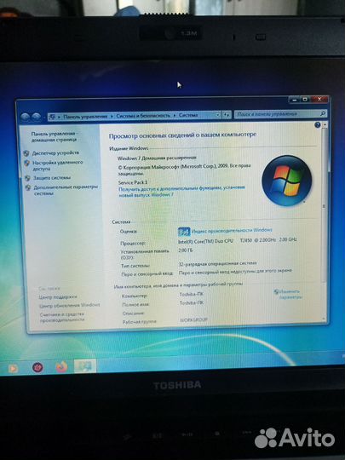Click the '2,00 ГБ' memory value
The height and width of the screenshot is (460, 345).
click(x=186, y=250)
